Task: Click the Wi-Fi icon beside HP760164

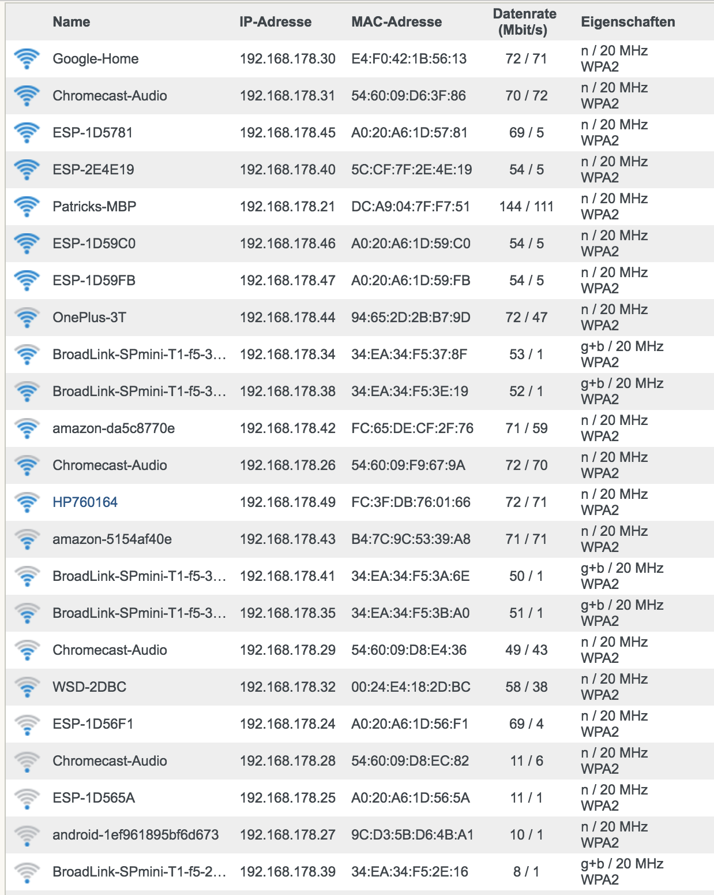Action: pos(27,502)
